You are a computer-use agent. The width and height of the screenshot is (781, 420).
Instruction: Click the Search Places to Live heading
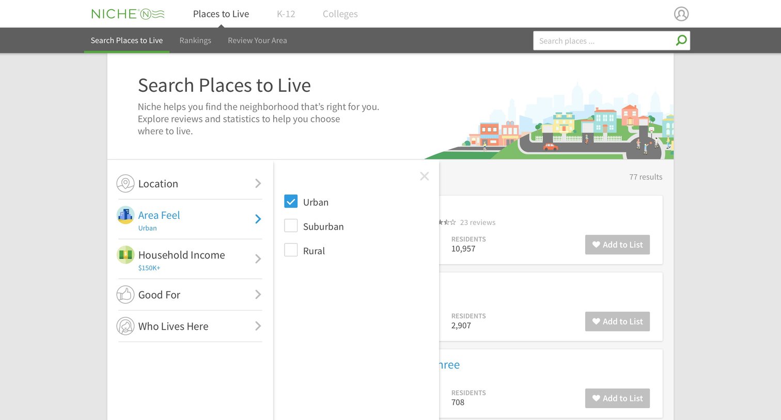pyautogui.click(x=224, y=85)
